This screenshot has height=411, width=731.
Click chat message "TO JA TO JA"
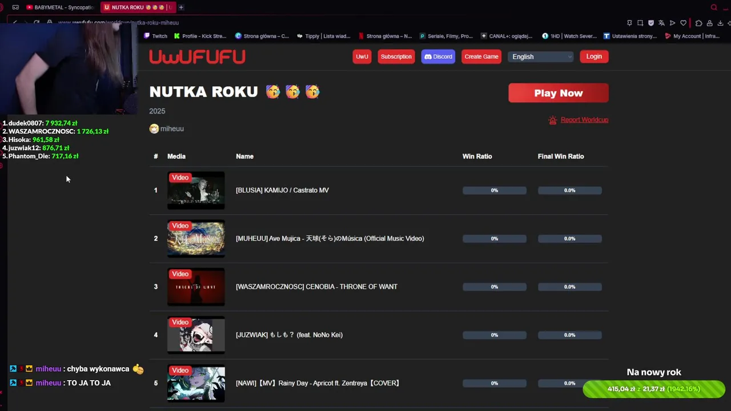89,383
